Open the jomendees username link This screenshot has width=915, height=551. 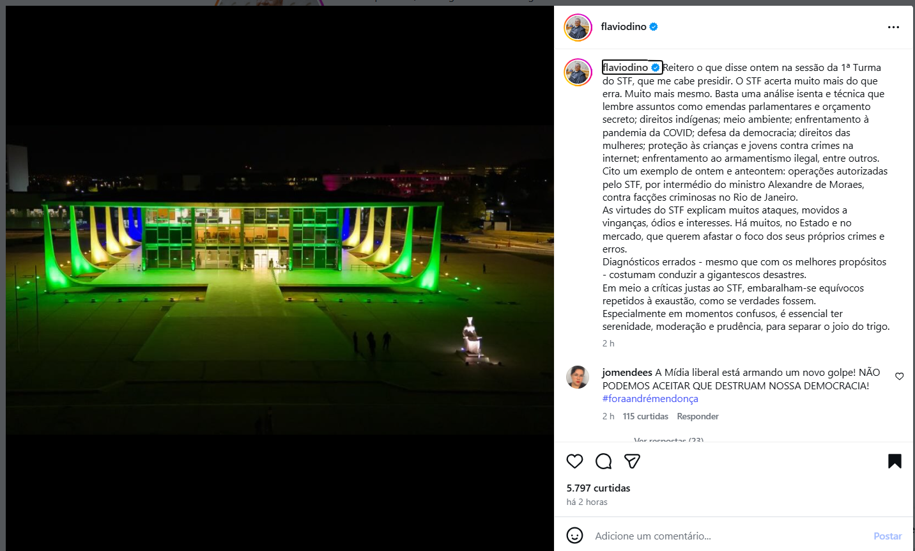[x=627, y=373]
